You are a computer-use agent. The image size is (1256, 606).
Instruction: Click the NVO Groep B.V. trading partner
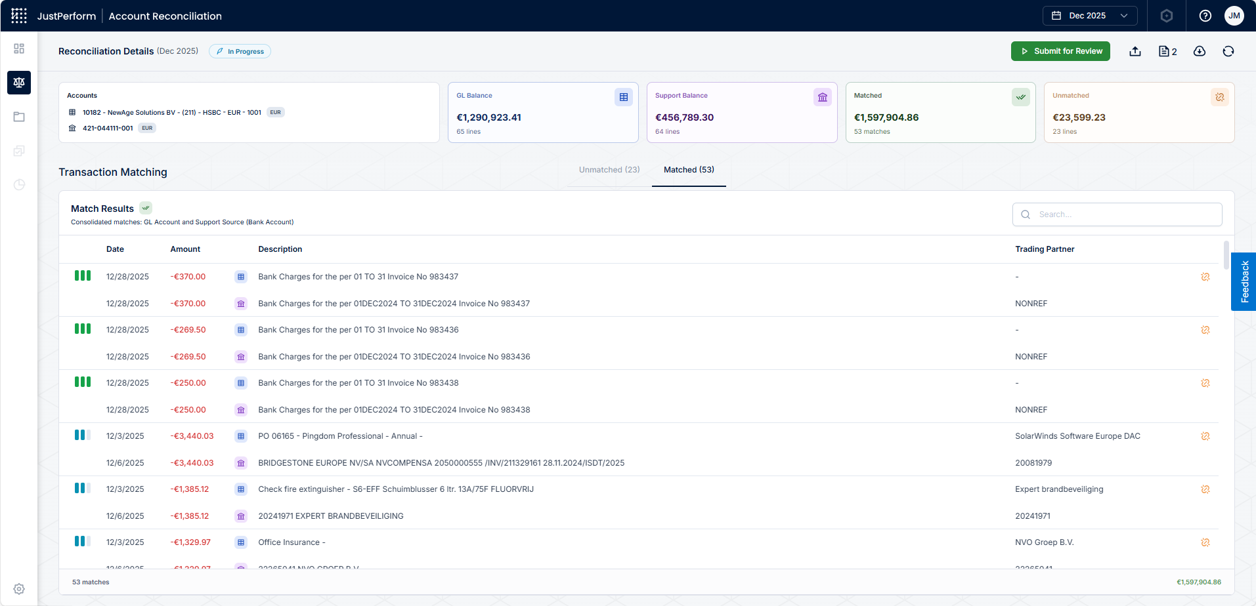pos(1045,542)
